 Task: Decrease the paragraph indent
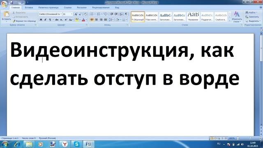pyautogui.click(x=111, y=14)
